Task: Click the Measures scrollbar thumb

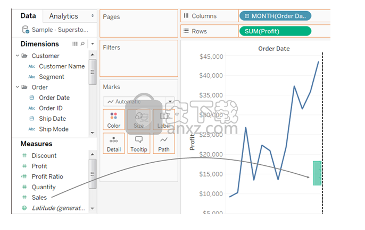Action: [93, 174]
